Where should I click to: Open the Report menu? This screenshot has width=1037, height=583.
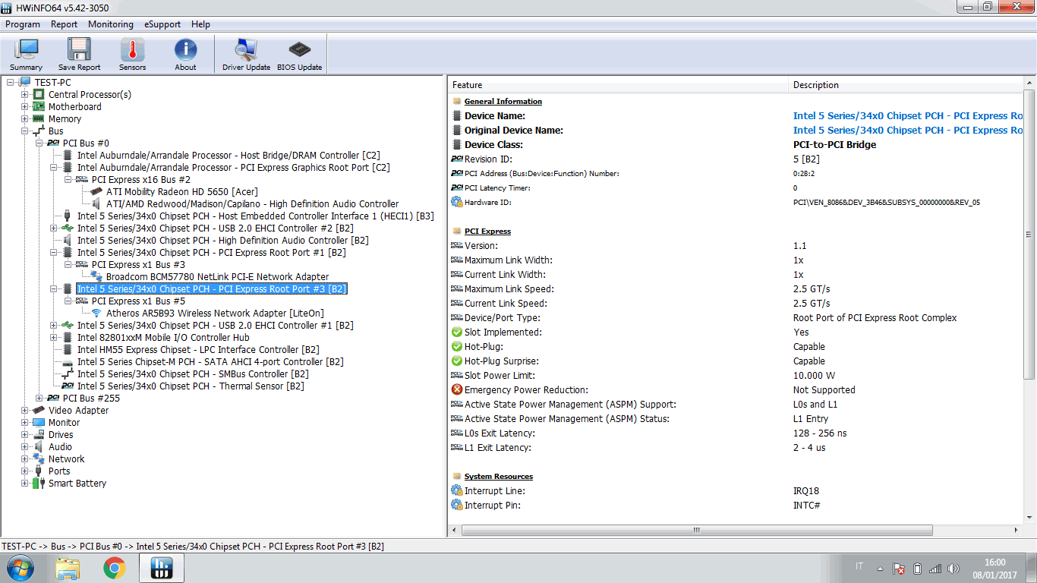pyautogui.click(x=65, y=24)
